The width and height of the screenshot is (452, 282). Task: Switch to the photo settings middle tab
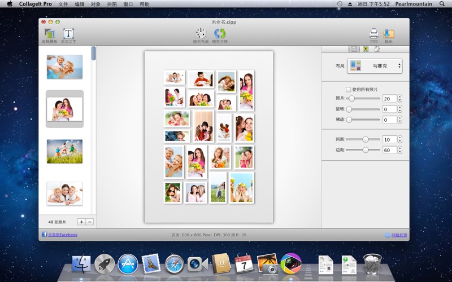(x=366, y=49)
